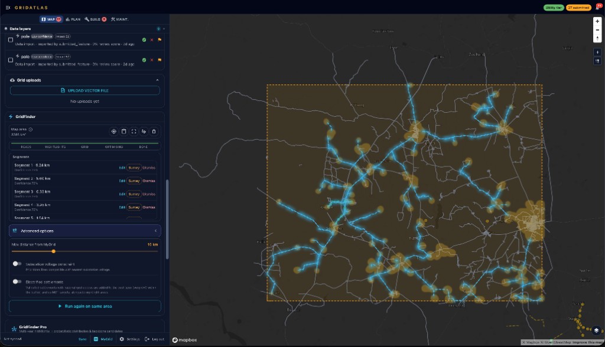The height and width of the screenshot is (347, 605).
Task: Click the '16 km' distance value
Action: click(152, 244)
